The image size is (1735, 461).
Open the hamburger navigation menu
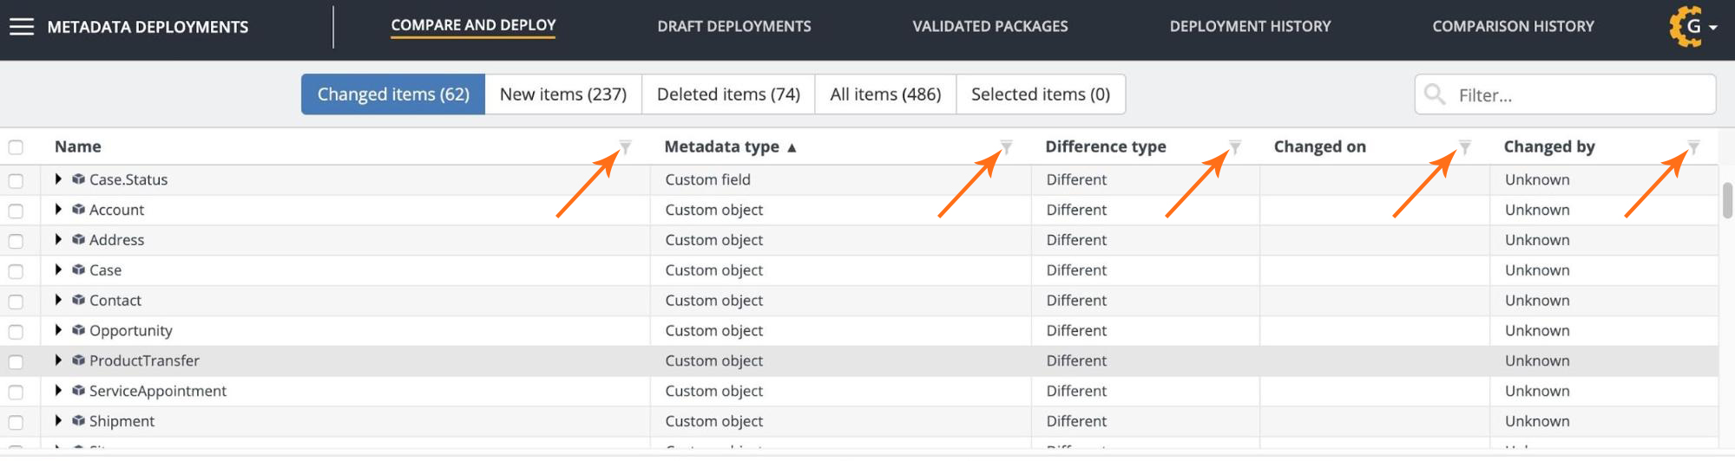click(22, 27)
